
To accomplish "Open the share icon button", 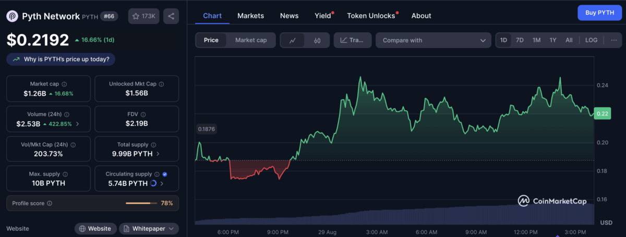I will pyautogui.click(x=171, y=16).
